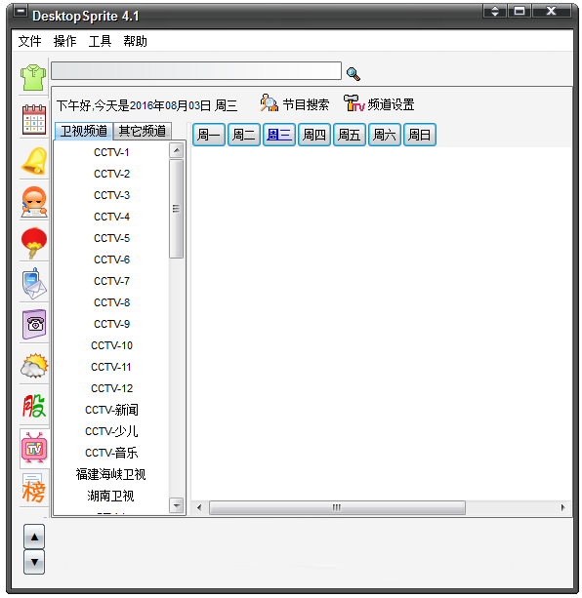The height and width of the screenshot is (598, 582).
Task: Open 频道设置 channel settings
Action: pos(379,104)
